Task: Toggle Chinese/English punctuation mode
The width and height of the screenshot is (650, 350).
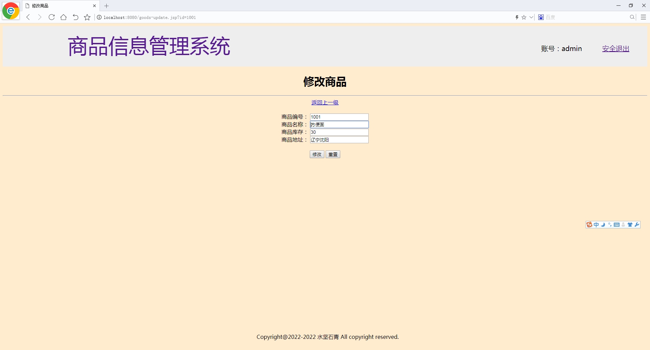Action: [610, 224]
